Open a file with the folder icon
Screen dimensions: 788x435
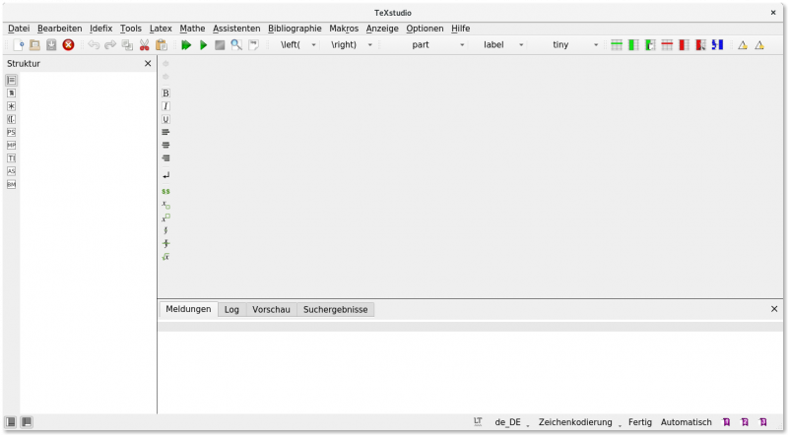34,45
